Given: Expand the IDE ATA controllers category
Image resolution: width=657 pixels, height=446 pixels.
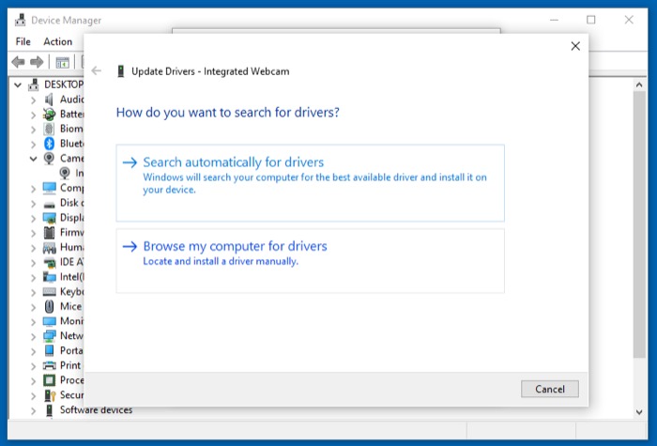Looking at the screenshot, I should pos(33,263).
